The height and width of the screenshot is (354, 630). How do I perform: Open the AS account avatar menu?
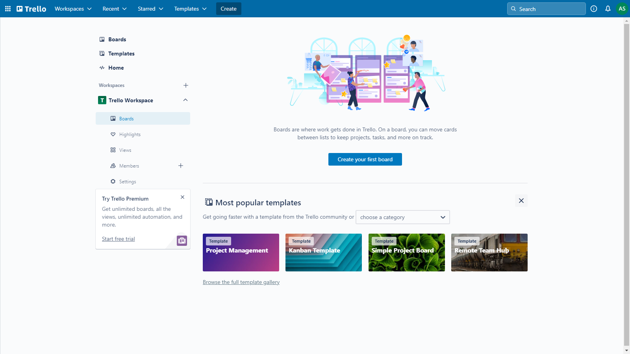[x=622, y=9]
